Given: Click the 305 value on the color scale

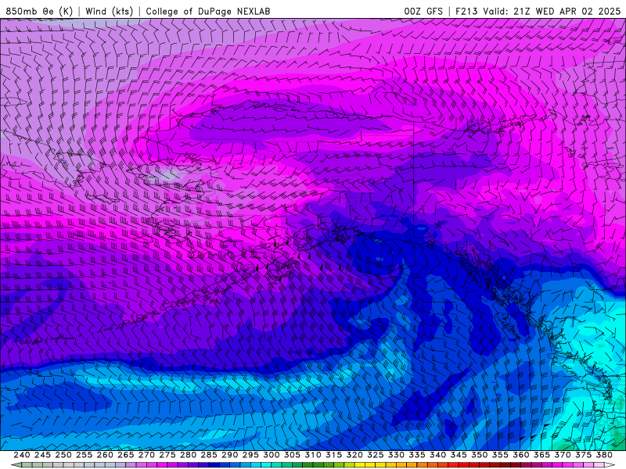Looking at the screenshot, I should coord(292,455).
